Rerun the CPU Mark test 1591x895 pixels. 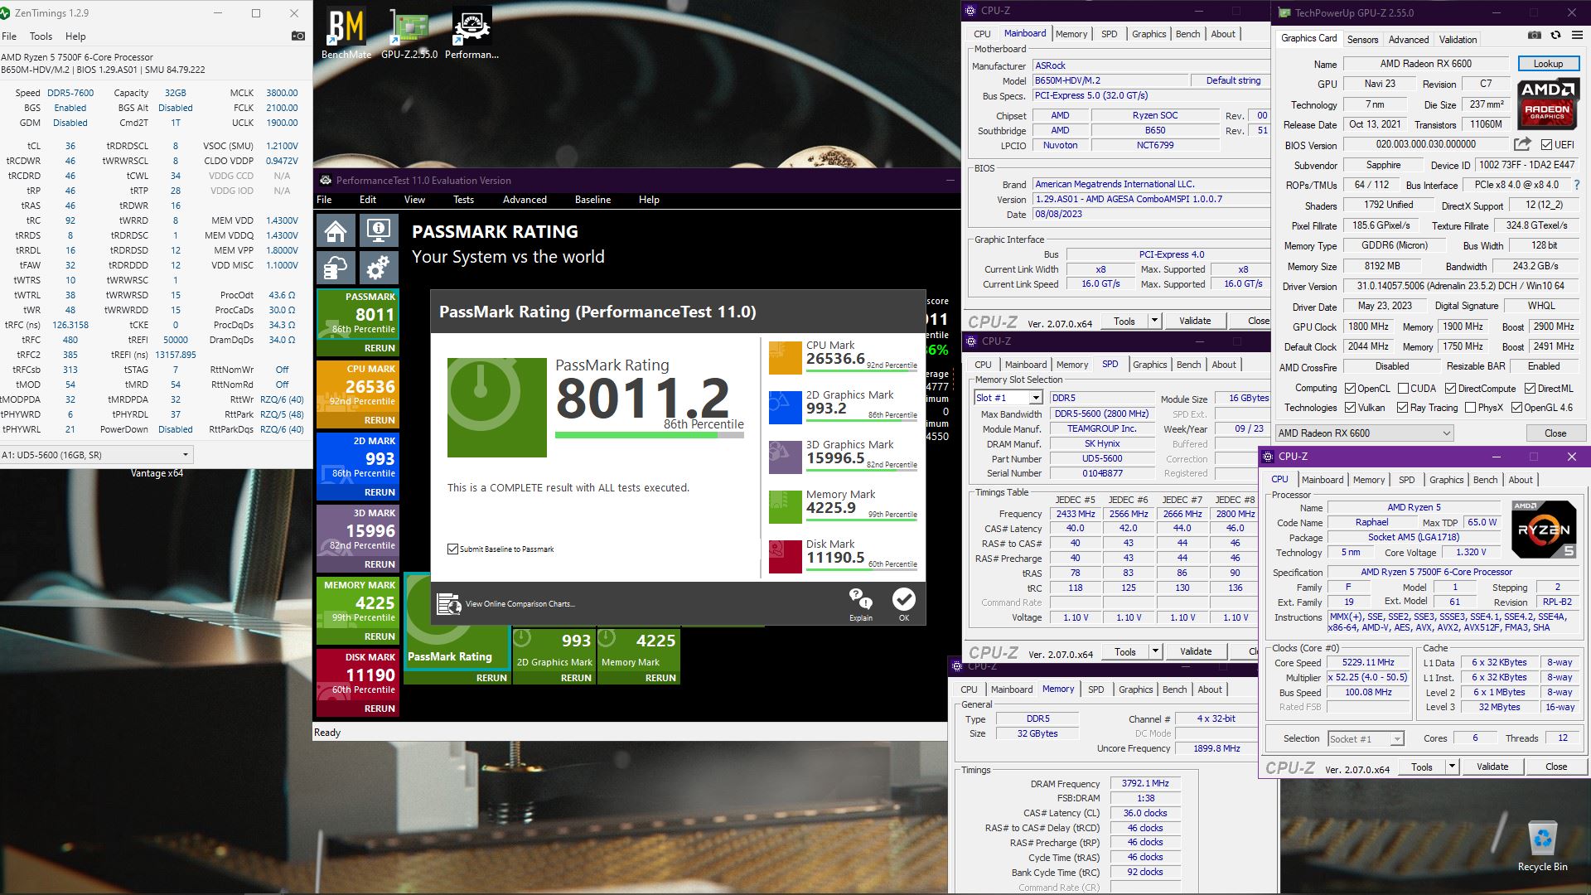pos(380,420)
